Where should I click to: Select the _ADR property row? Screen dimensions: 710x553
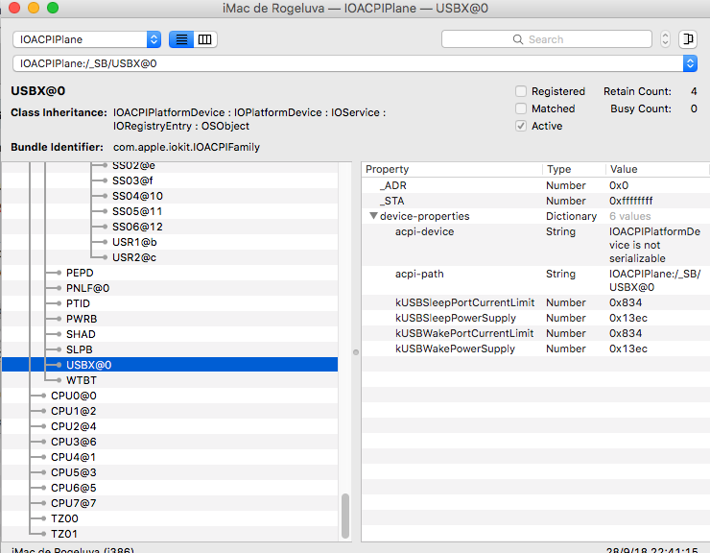(x=535, y=185)
